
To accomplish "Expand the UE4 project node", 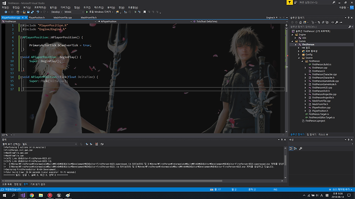I will click(x=295, y=38).
